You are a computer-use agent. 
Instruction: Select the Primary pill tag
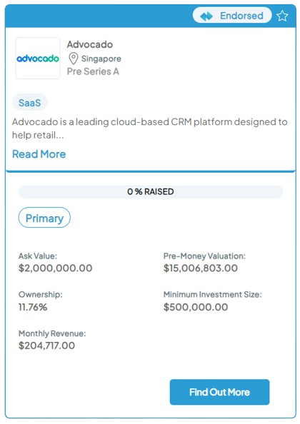(x=44, y=218)
